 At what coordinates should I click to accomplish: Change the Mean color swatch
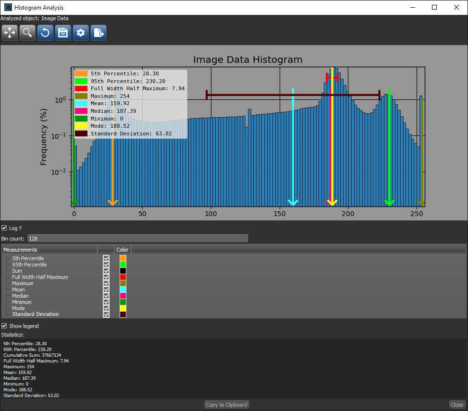pyautogui.click(x=122, y=290)
